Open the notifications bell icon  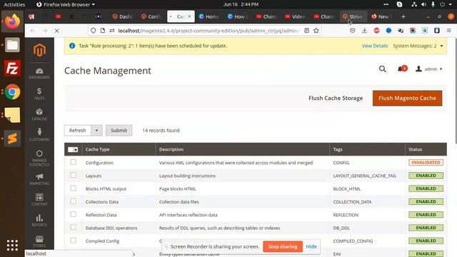(401, 69)
